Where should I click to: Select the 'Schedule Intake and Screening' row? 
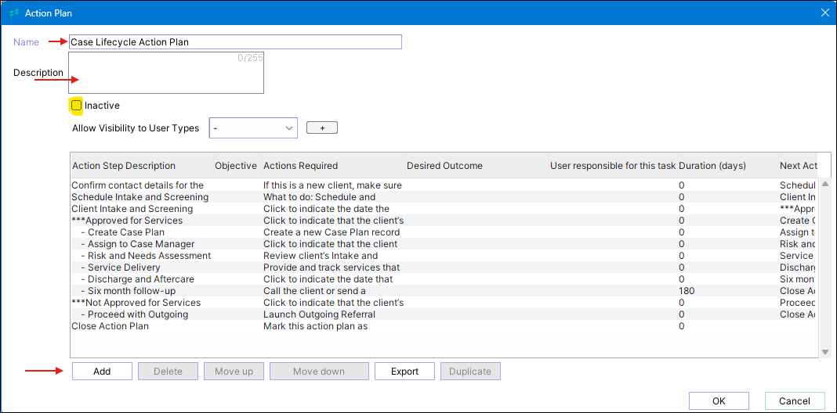coord(444,197)
